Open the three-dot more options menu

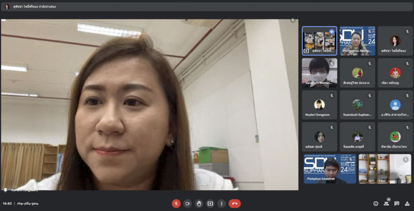coord(221,203)
